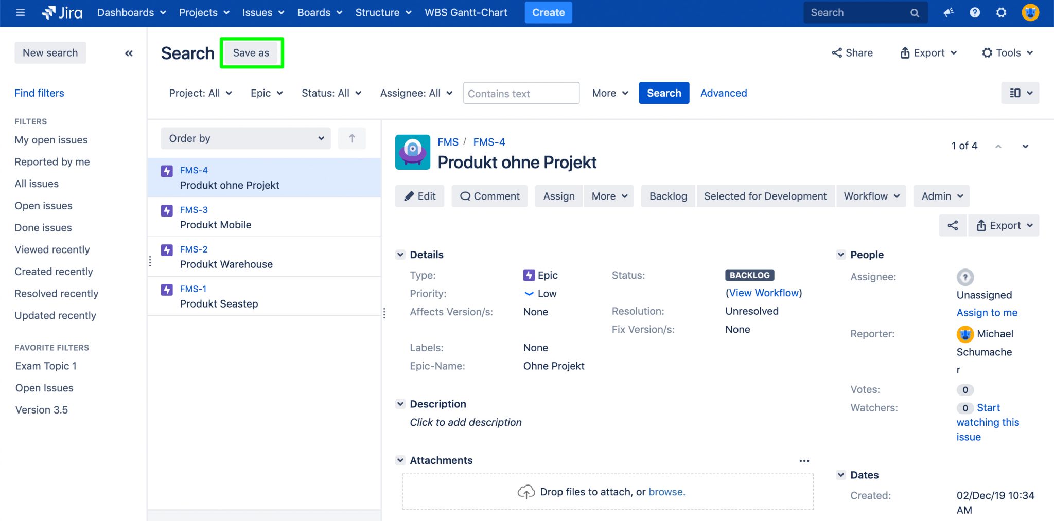The image size is (1054, 521).
Task: Toggle the sort direction arrow
Action: pyautogui.click(x=352, y=138)
